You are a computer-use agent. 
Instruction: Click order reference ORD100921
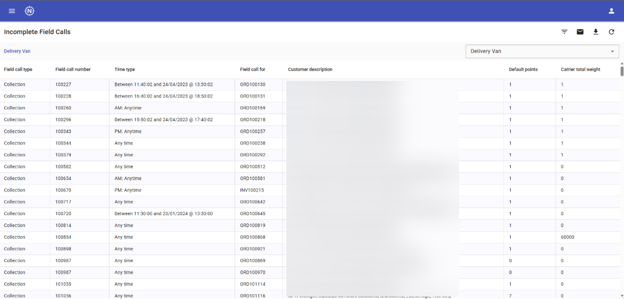252,249
